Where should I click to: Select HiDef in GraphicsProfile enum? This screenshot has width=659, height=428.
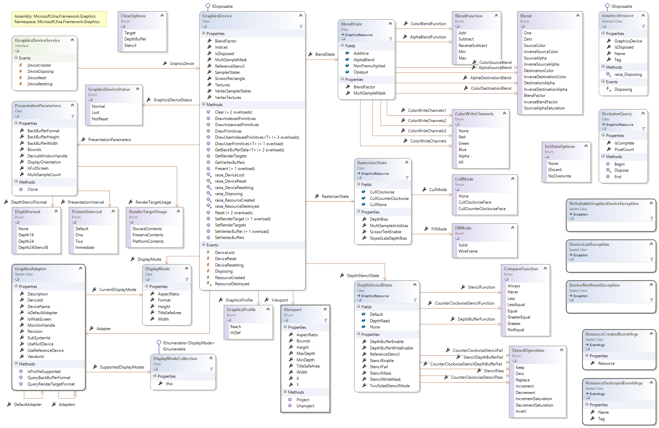point(235,333)
